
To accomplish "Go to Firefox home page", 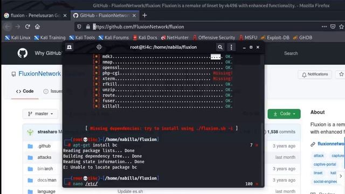I will (x=37, y=26).
